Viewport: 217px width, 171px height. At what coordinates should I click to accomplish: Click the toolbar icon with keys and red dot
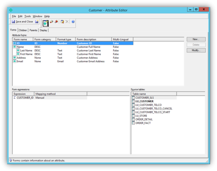(x=52, y=21)
